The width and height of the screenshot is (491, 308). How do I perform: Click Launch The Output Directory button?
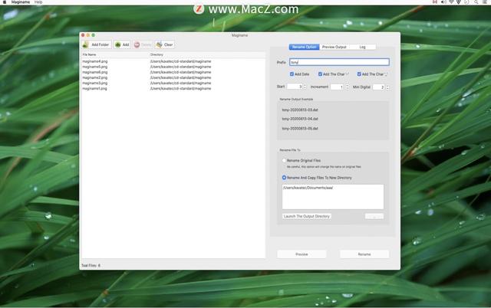[307, 216]
